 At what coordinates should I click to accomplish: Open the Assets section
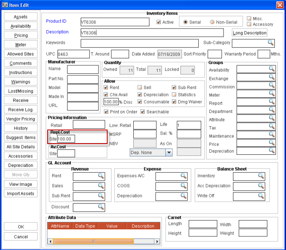coord(21,17)
